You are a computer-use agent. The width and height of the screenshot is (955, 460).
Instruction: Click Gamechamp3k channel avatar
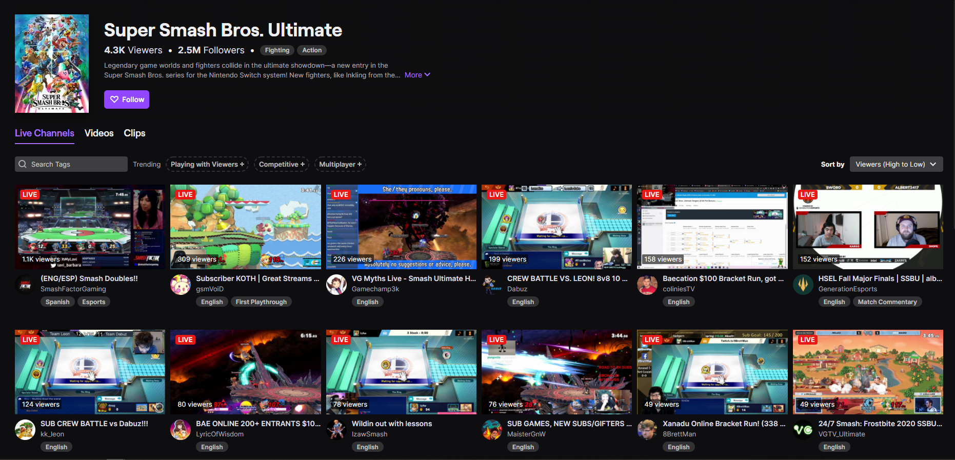click(336, 285)
